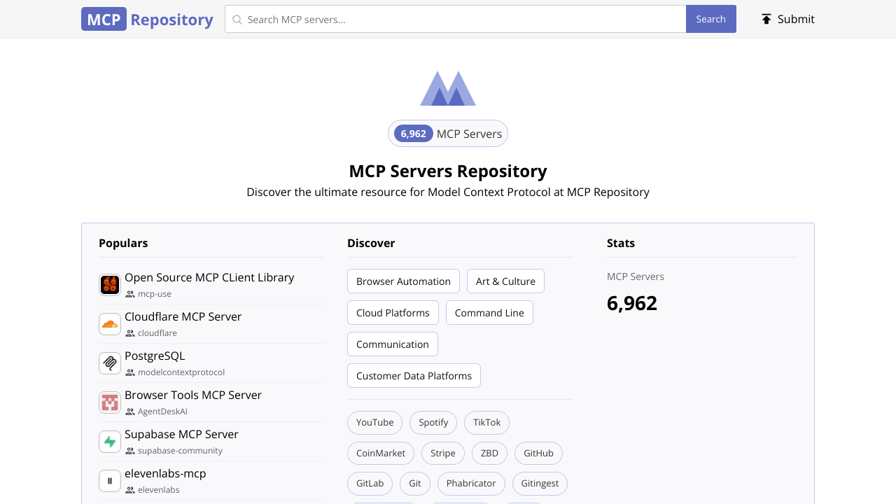Select the Spotify tag
The height and width of the screenshot is (504, 896).
click(433, 423)
